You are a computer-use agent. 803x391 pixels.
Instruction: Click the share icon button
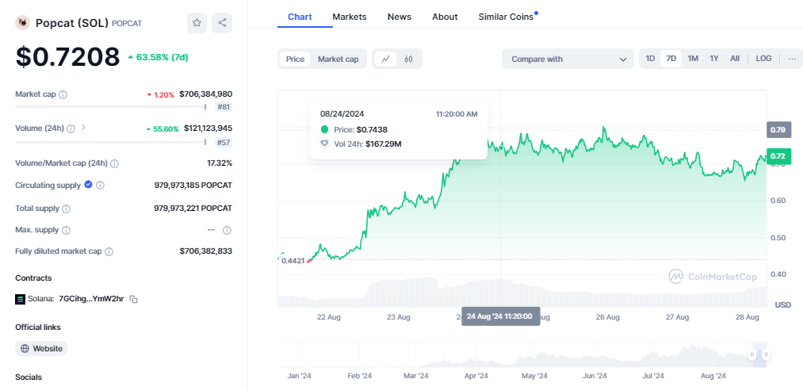tap(222, 23)
